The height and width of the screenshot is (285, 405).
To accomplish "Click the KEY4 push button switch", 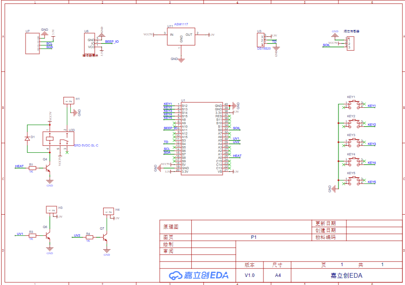I will point(354,161).
